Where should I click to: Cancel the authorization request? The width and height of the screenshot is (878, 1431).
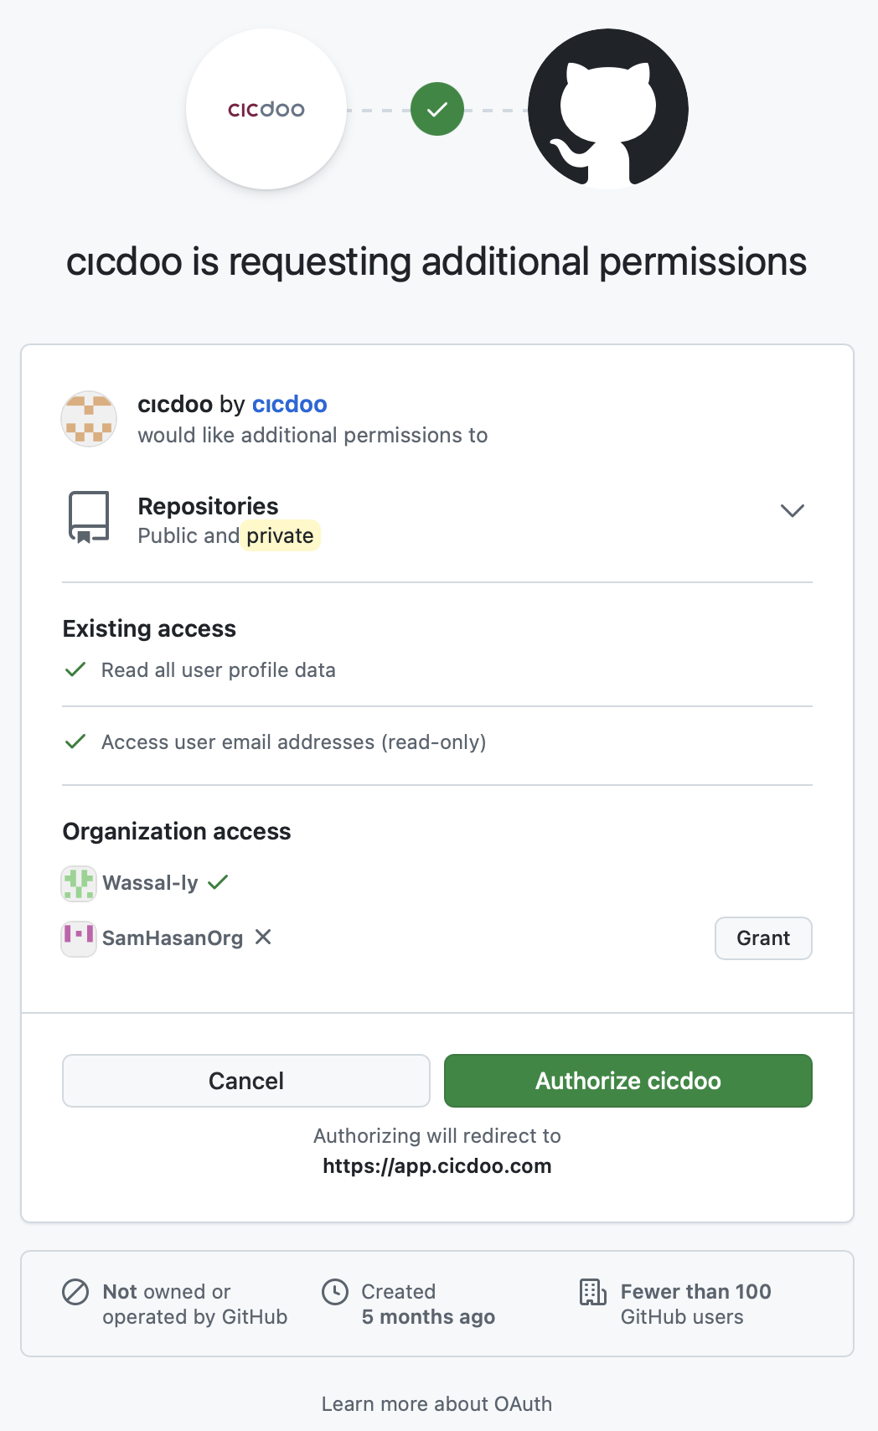coord(246,1081)
